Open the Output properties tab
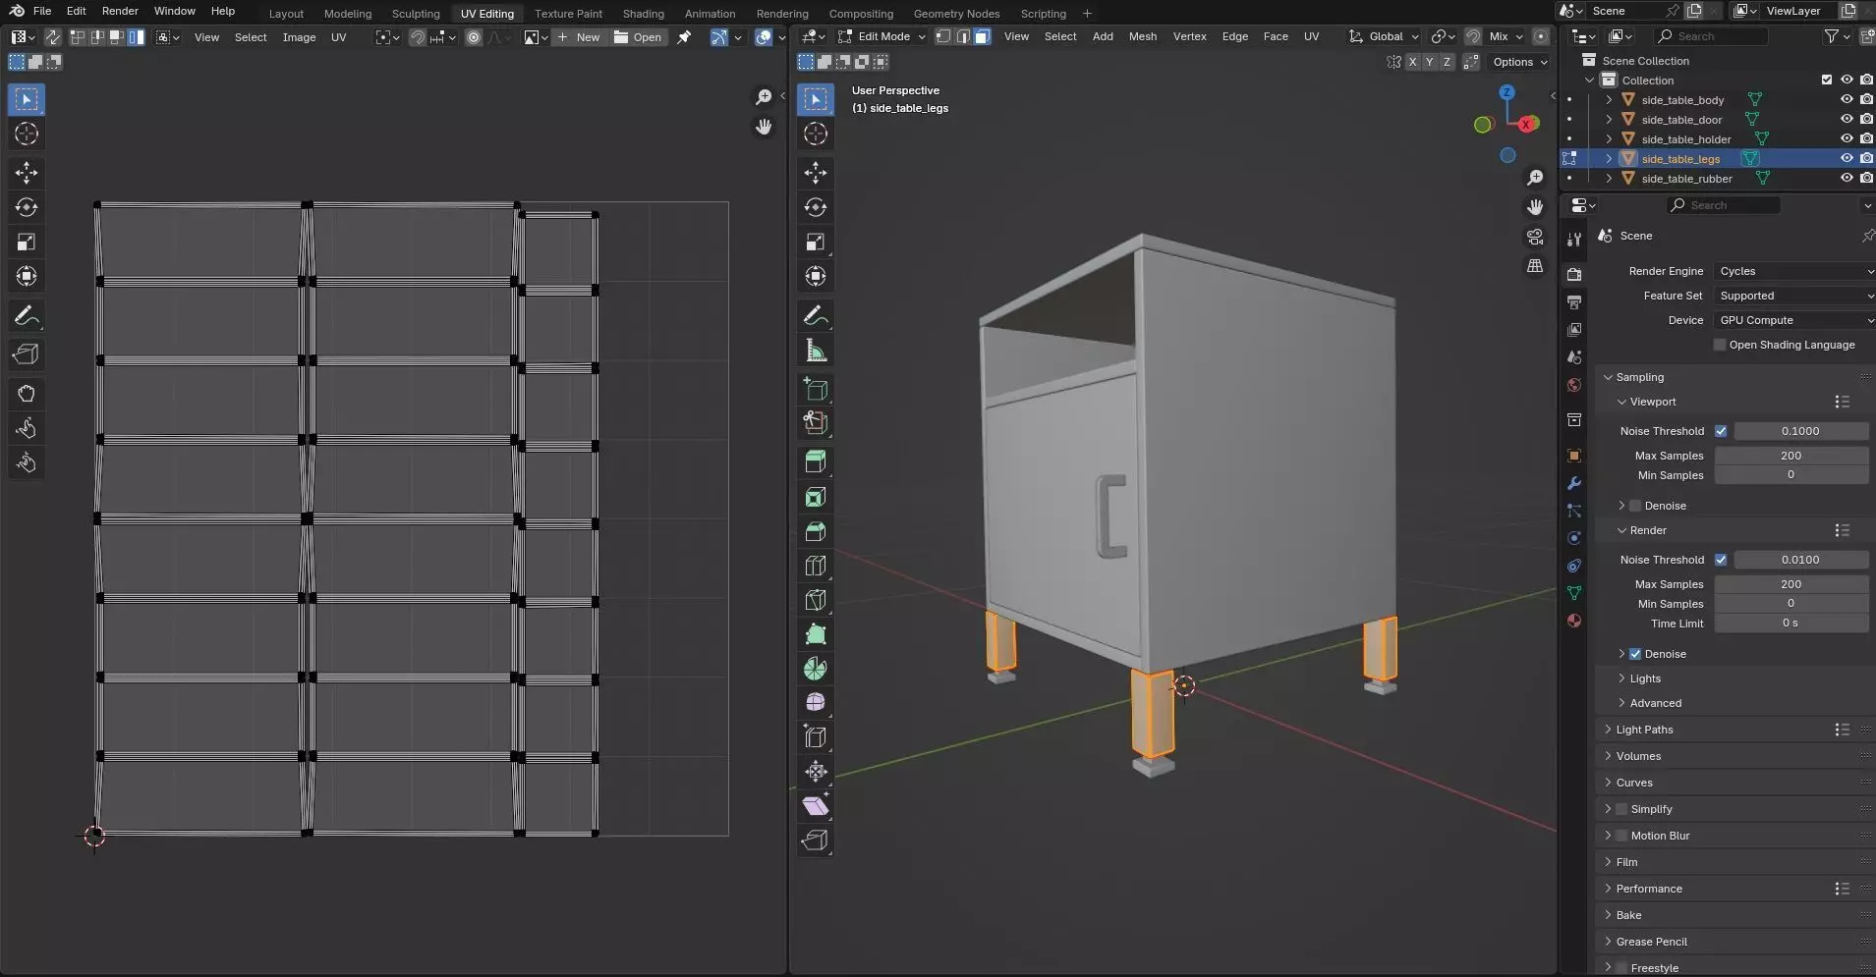 click(1574, 302)
